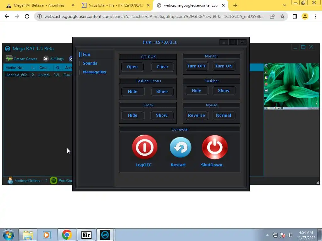Click the Mouse Reverse button
This screenshot has height=241, width=322.
197,115
